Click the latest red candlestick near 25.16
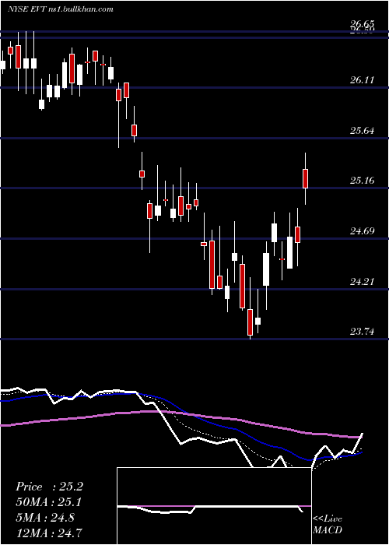 click(x=305, y=178)
